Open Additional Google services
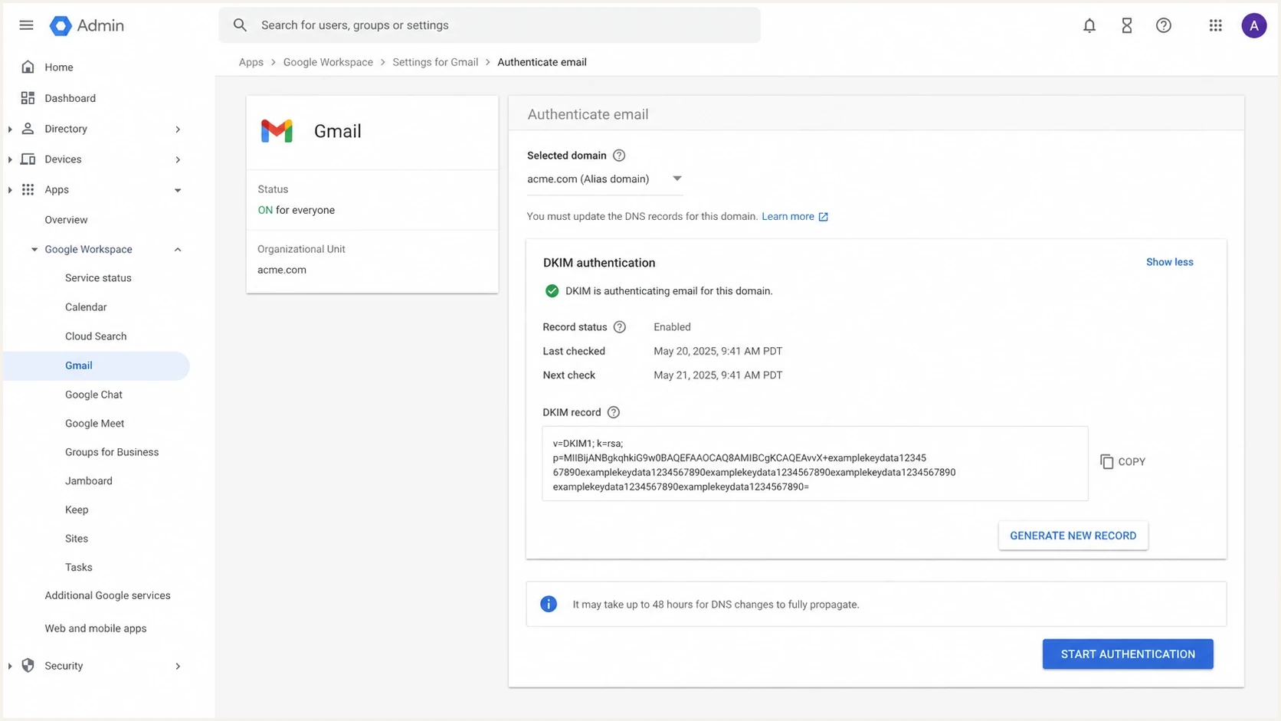This screenshot has height=721, width=1281. (107, 595)
